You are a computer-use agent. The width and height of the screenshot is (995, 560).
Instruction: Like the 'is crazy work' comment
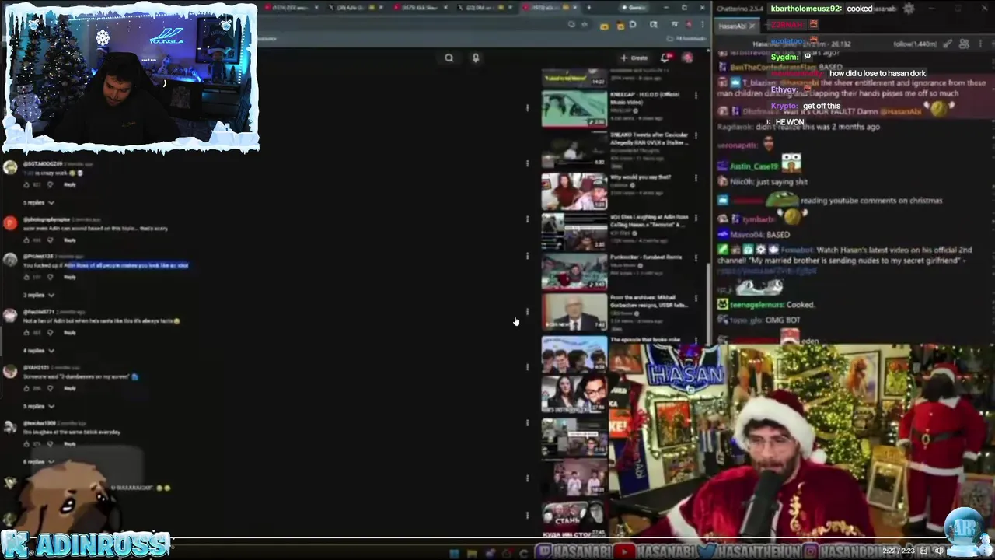pyautogui.click(x=26, y=184)
